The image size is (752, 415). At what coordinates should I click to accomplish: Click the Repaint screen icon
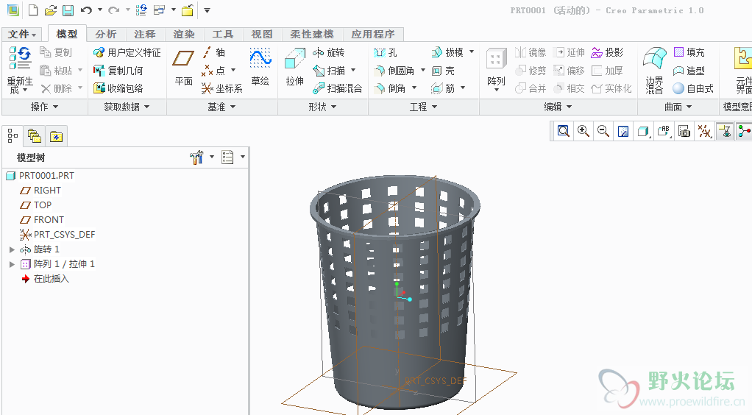[623, 131]
